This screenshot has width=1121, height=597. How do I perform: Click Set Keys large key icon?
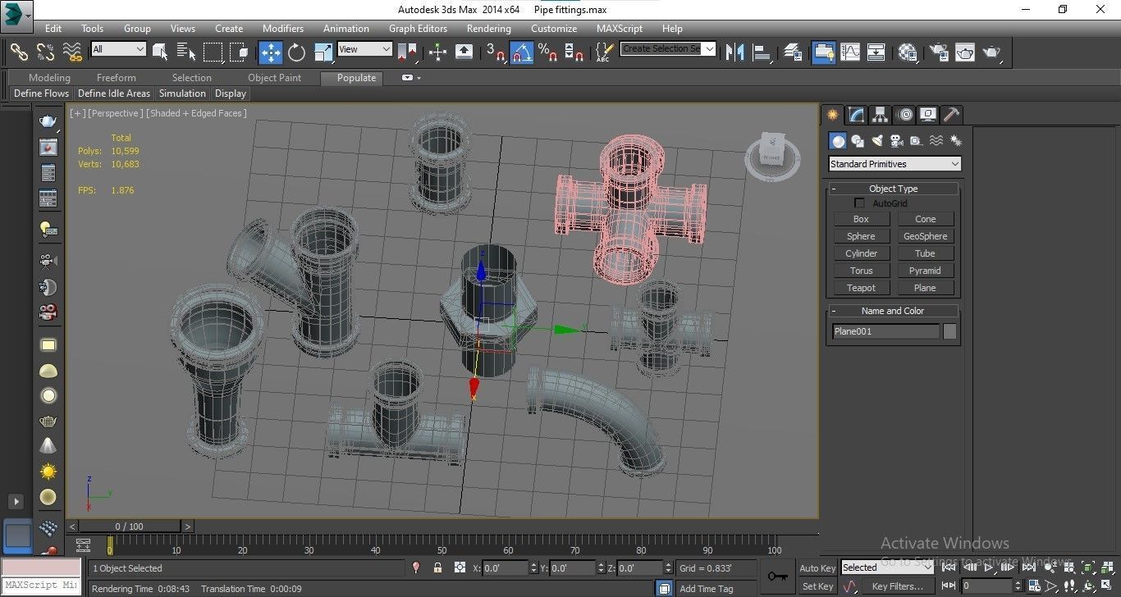pos(776,576)
